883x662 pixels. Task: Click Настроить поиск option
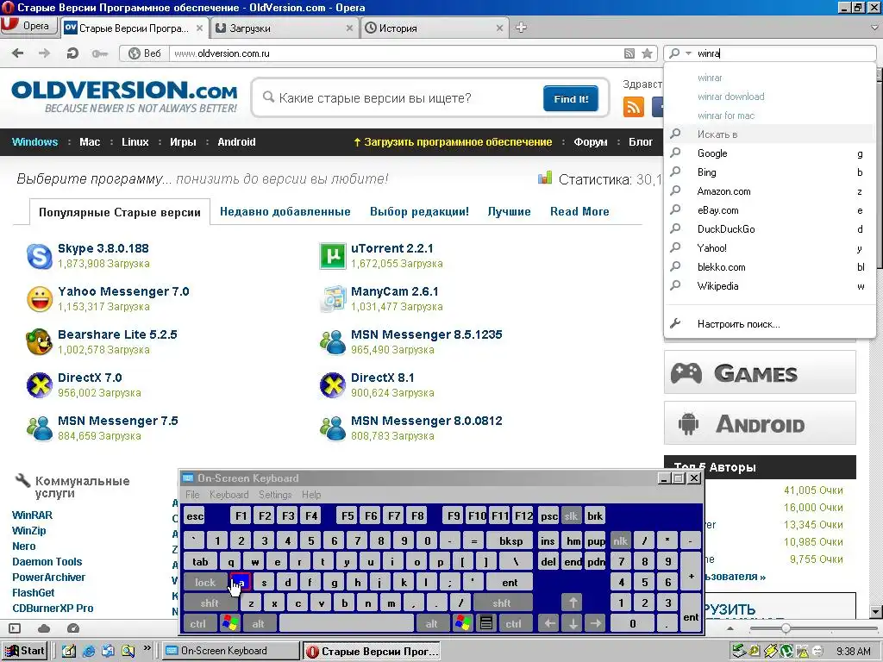tap(770, 324)
